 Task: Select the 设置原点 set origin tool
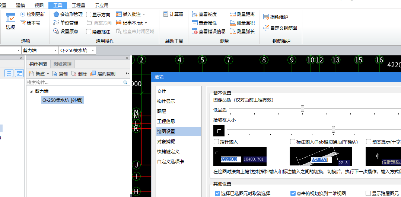click(66, 31)
